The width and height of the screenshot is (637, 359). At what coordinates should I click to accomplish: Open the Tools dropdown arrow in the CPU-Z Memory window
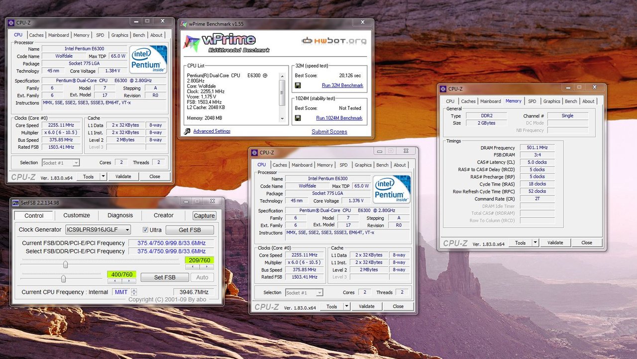[x=535, y=243]
